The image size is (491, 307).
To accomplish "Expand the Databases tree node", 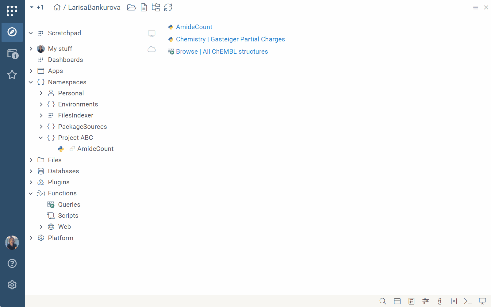I will [x=31, y=171].
